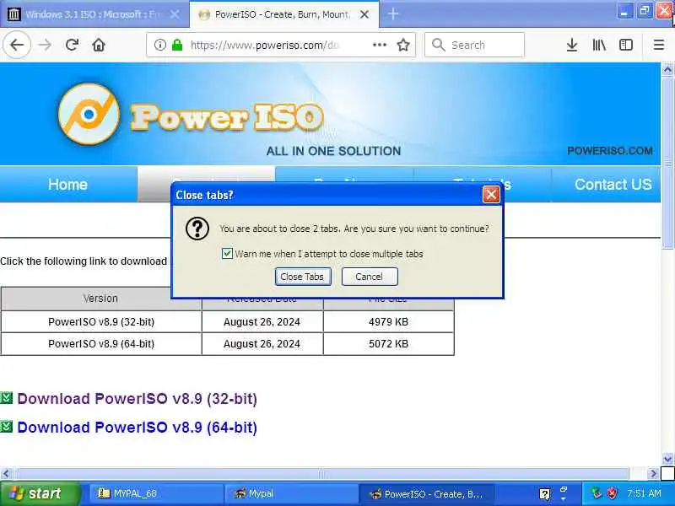
Task: Click August 26, 2024 in 32-bit row
Action: [262, 322]
